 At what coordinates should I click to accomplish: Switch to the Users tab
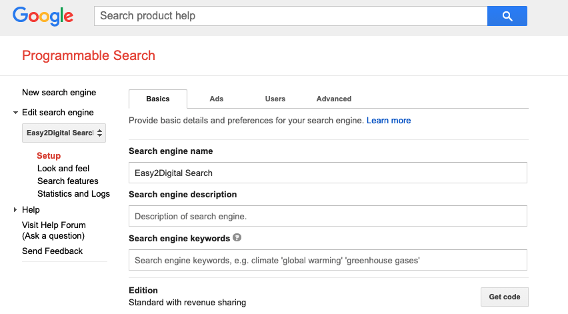(x=275, y=99)
